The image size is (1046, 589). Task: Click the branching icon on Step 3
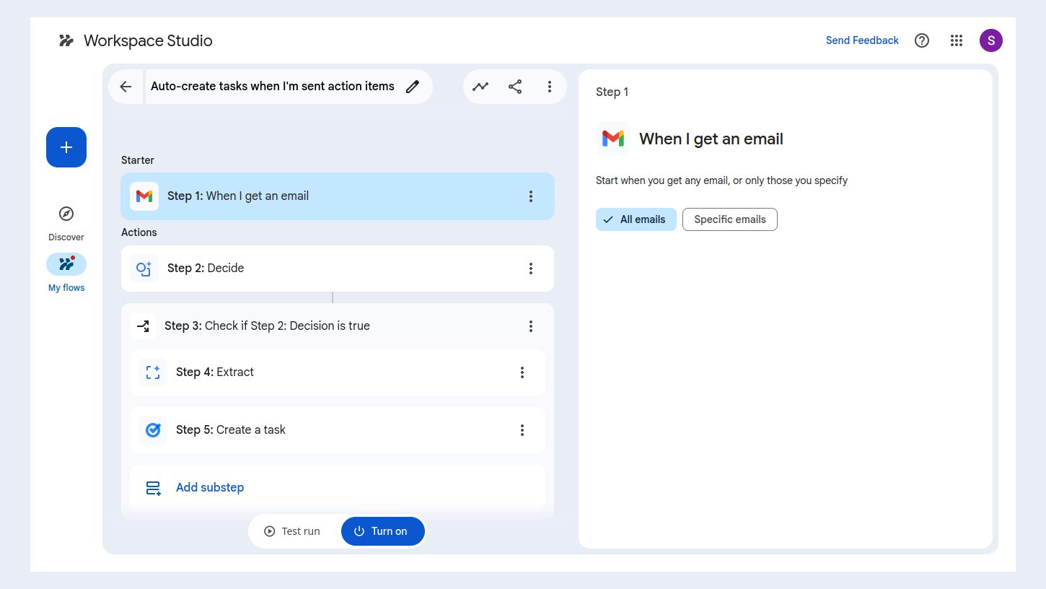coord(143,326)
